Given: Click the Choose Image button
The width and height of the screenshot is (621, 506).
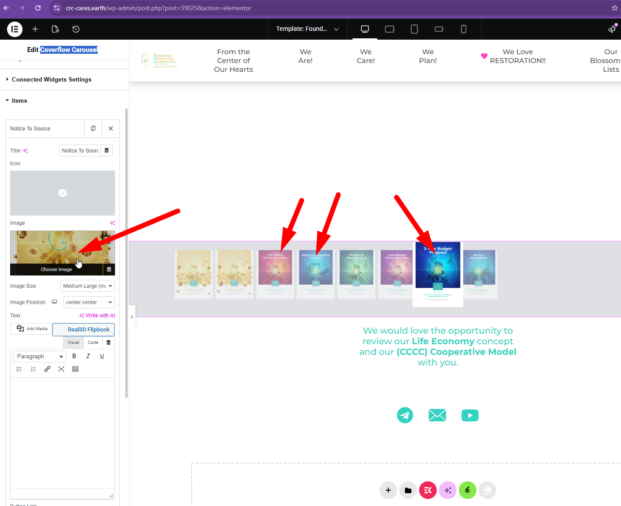Looking at the screenshot, I should (x=56, y=269).
